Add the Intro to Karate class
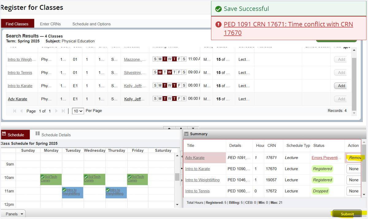Image resolution: width=368 pixels, height=219 pixels. pos(341,86)
